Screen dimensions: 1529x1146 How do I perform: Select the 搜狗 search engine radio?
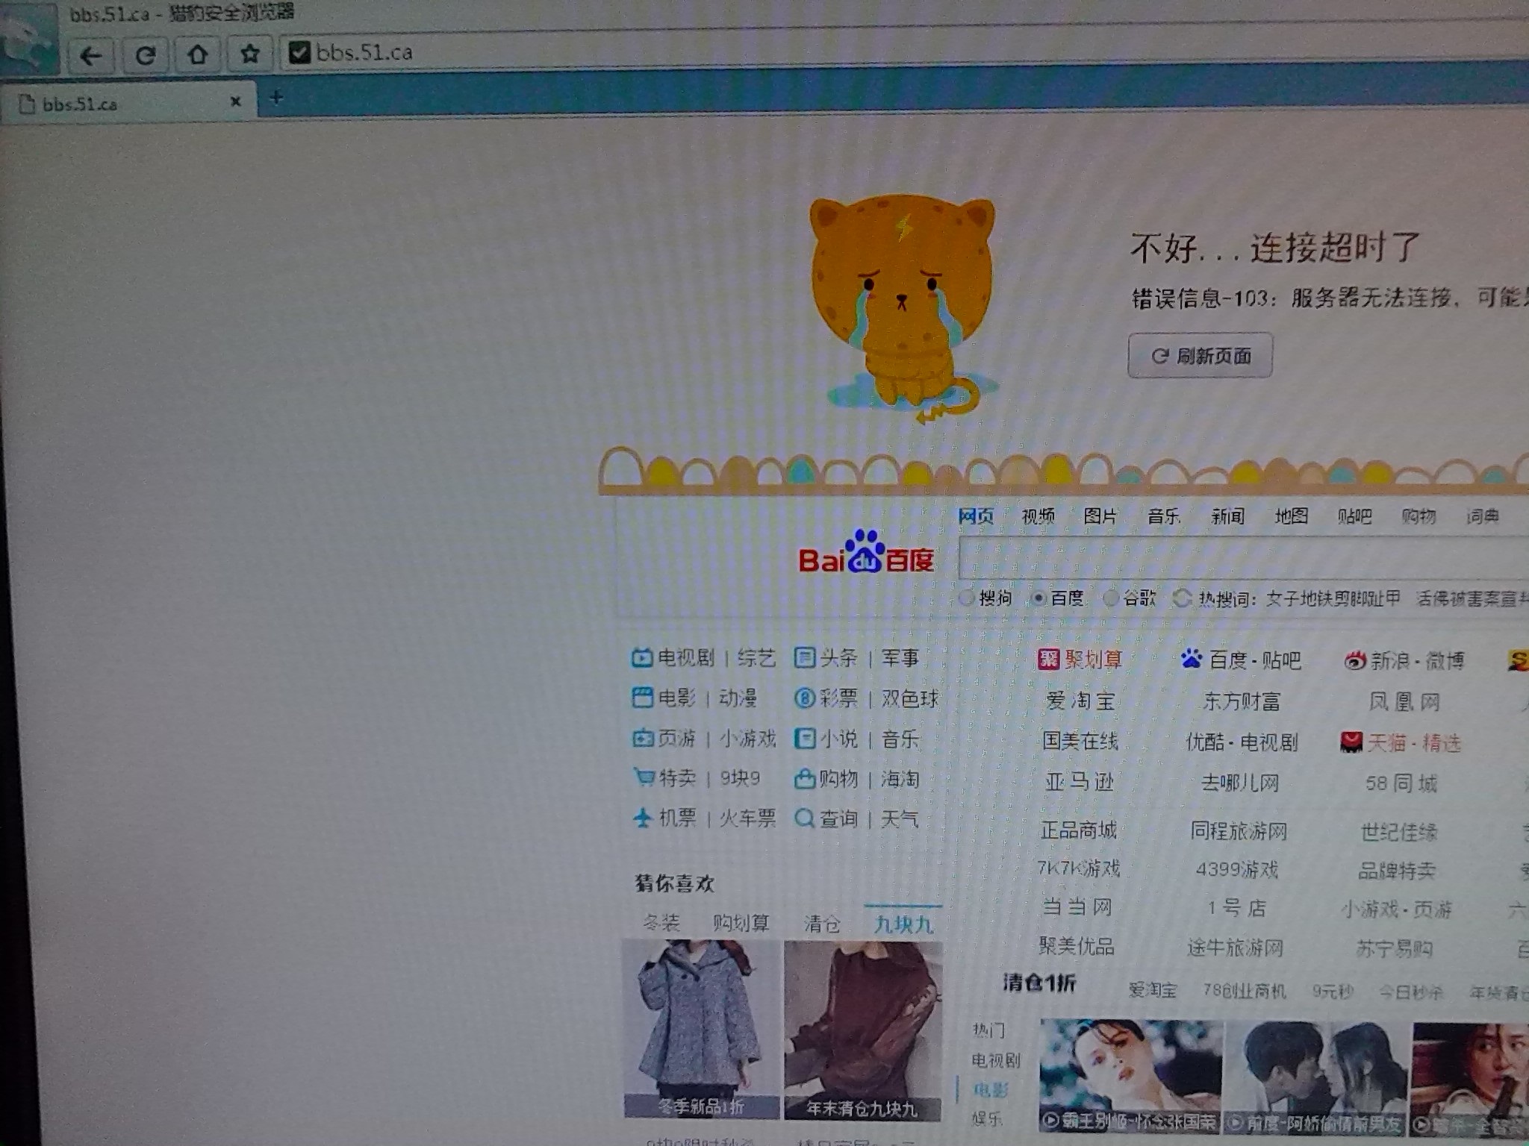point(967,598)
